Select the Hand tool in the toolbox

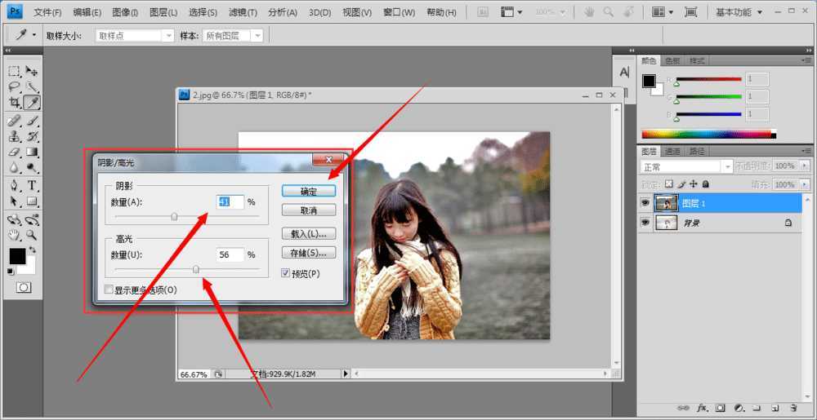[15, 235]
